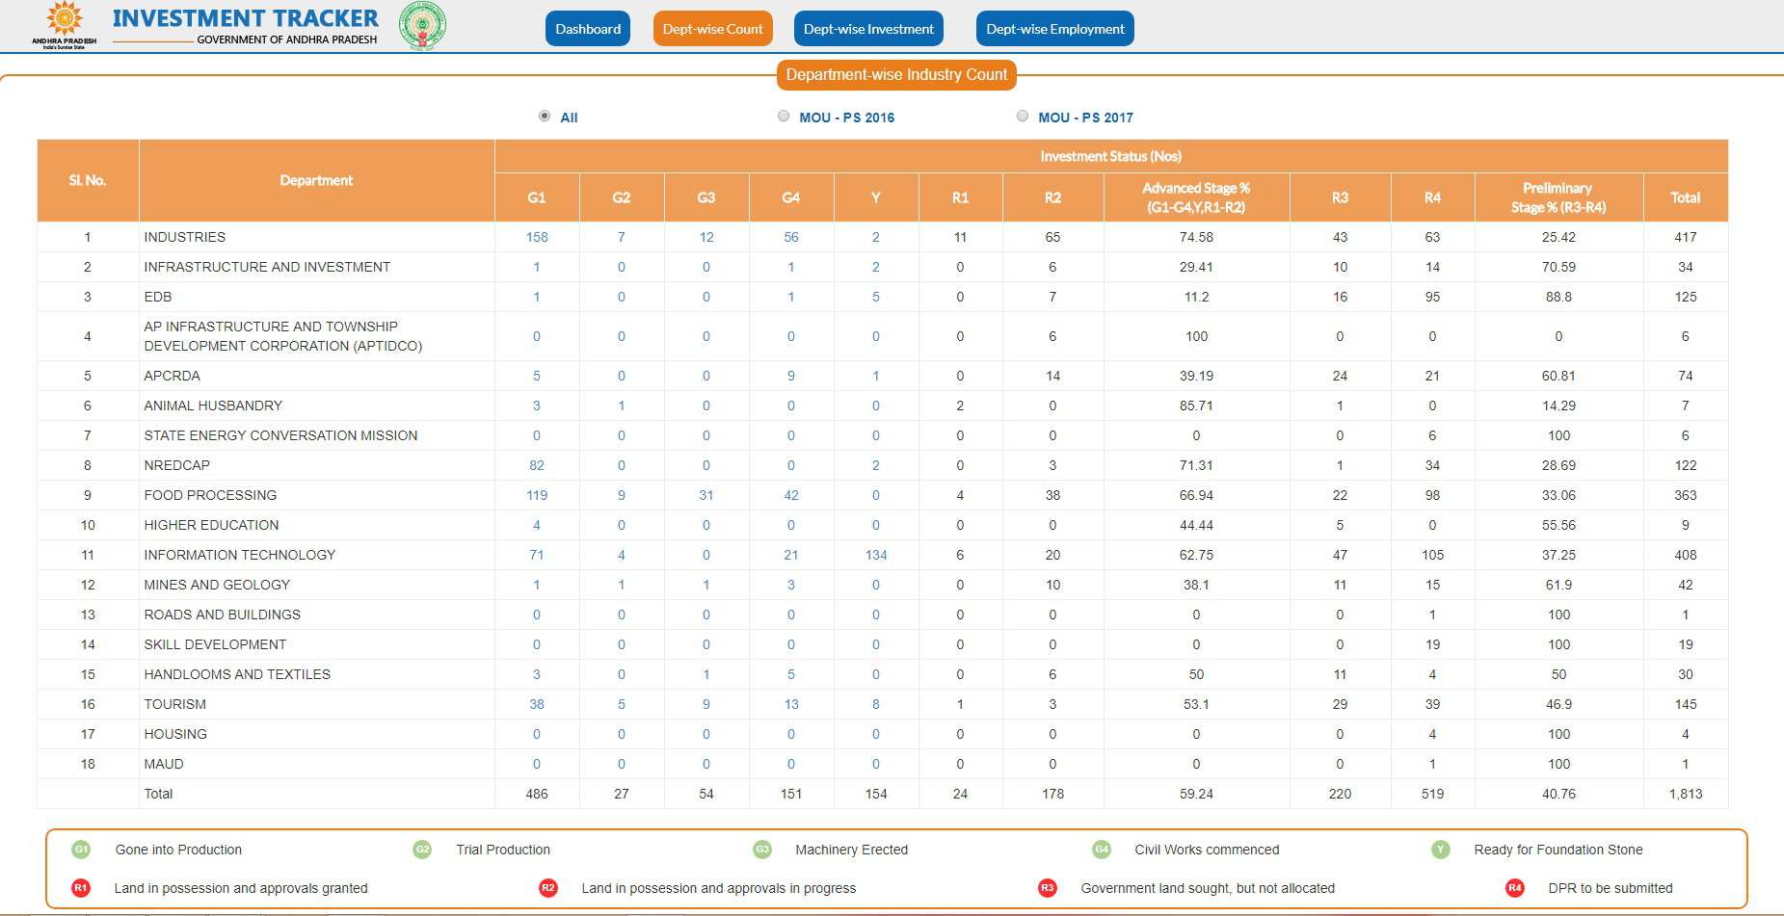Click the G2 Trial Production legend icon

point(422,850)
